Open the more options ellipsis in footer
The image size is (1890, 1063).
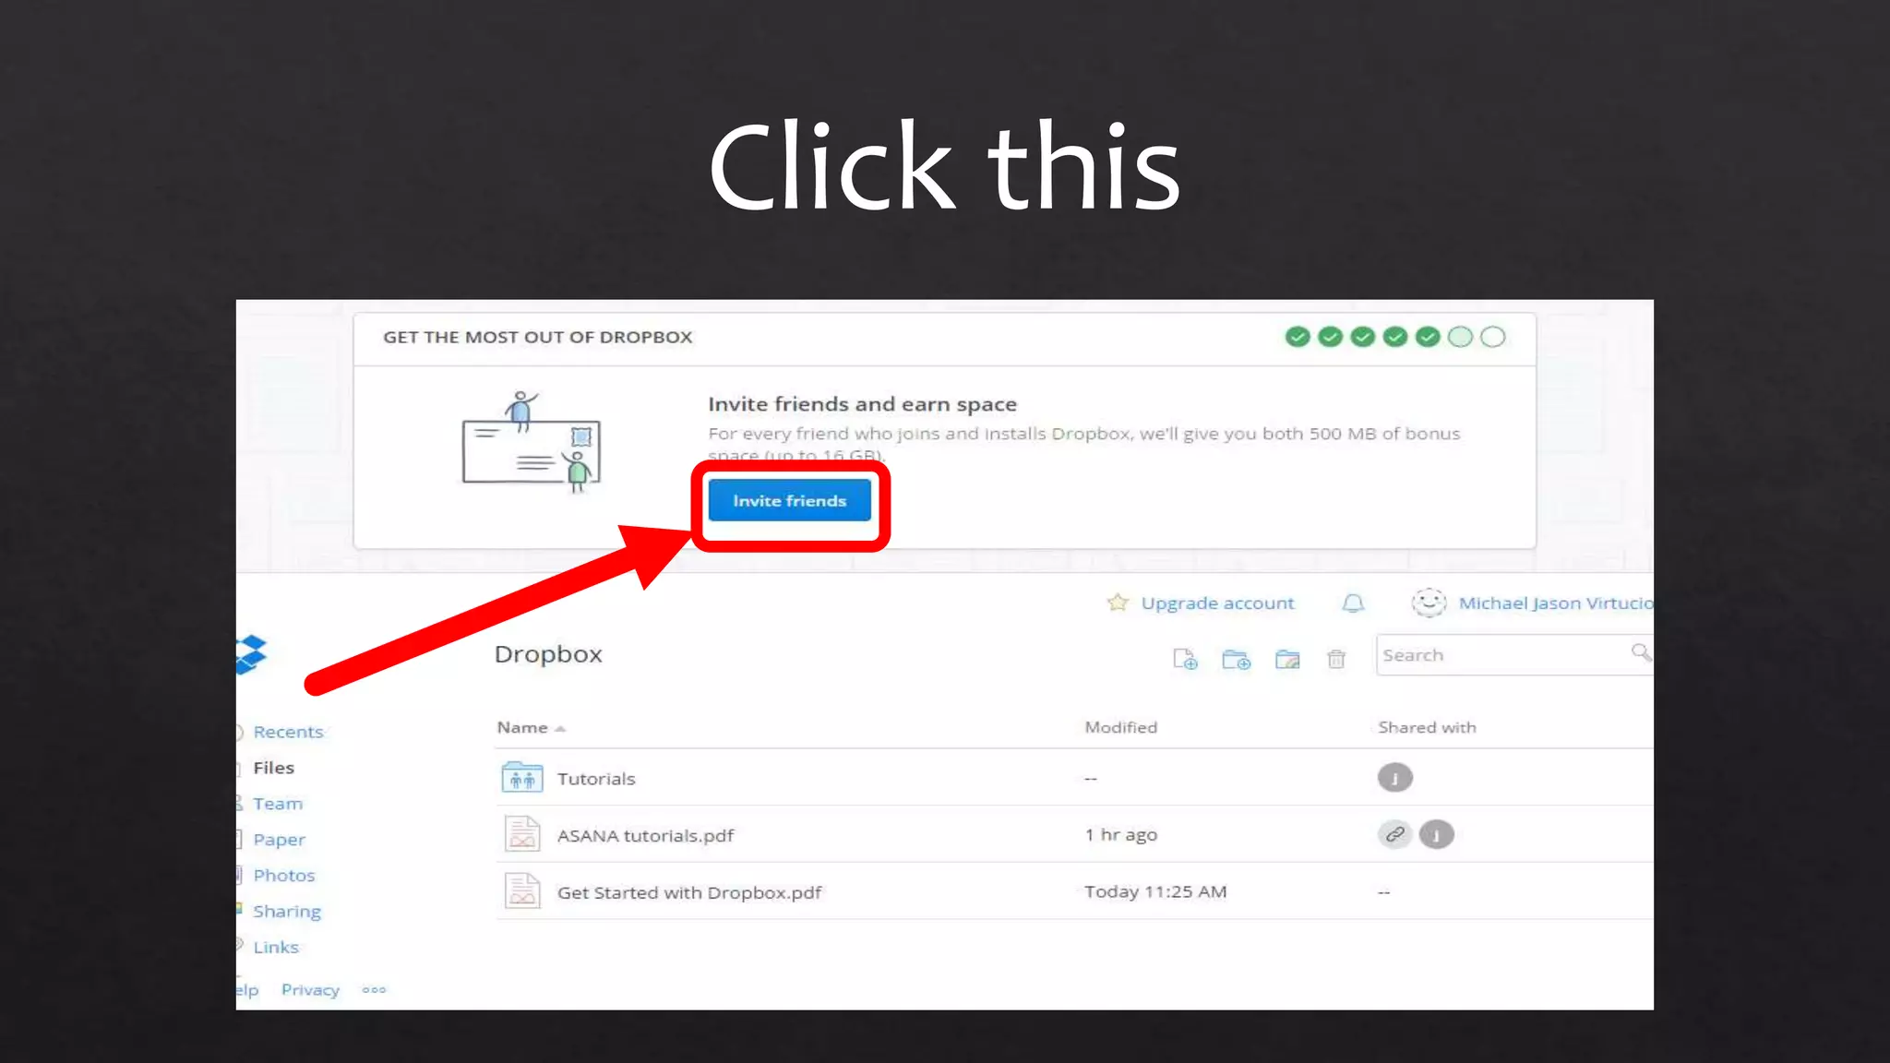tap(374, 990)
